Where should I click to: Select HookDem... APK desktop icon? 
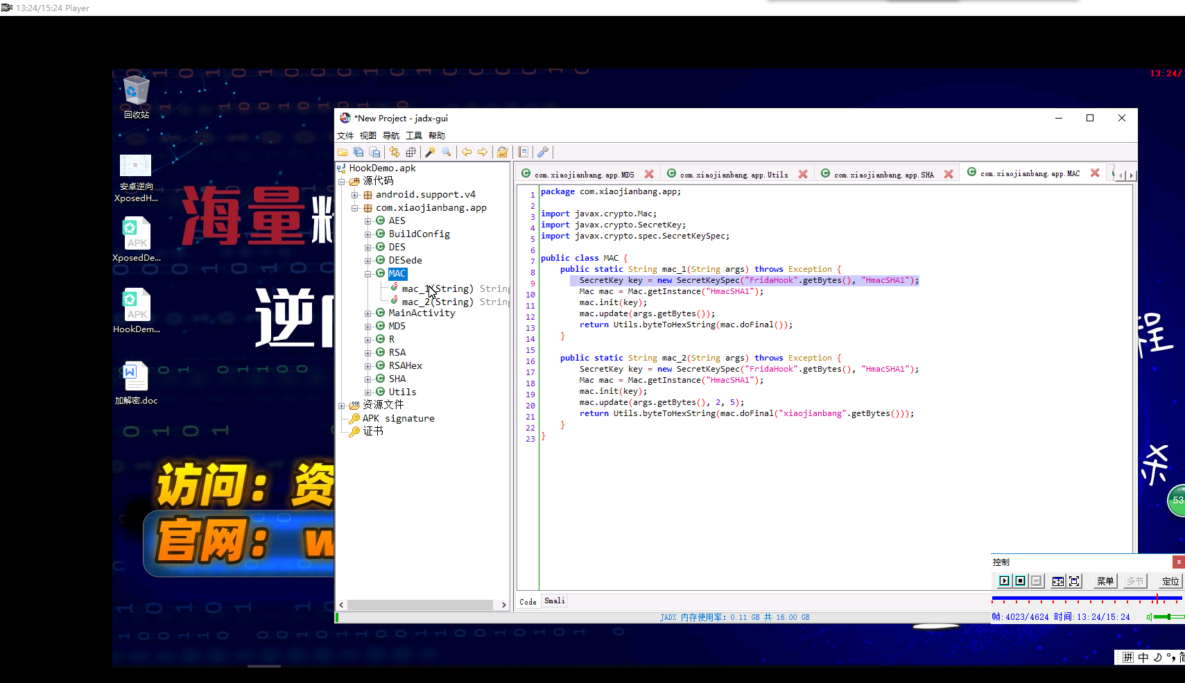coord(136,311)
